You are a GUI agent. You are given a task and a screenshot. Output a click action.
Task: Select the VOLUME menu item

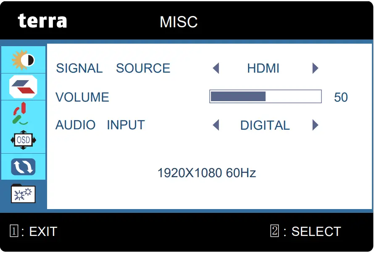point(82,97)
